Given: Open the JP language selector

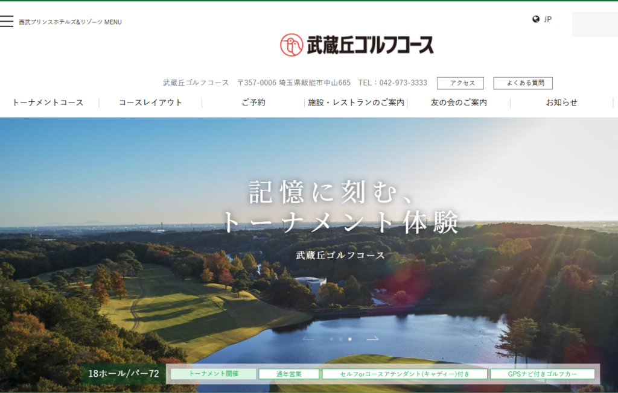Looking at the screenshot, I should [x=547, y=19].
